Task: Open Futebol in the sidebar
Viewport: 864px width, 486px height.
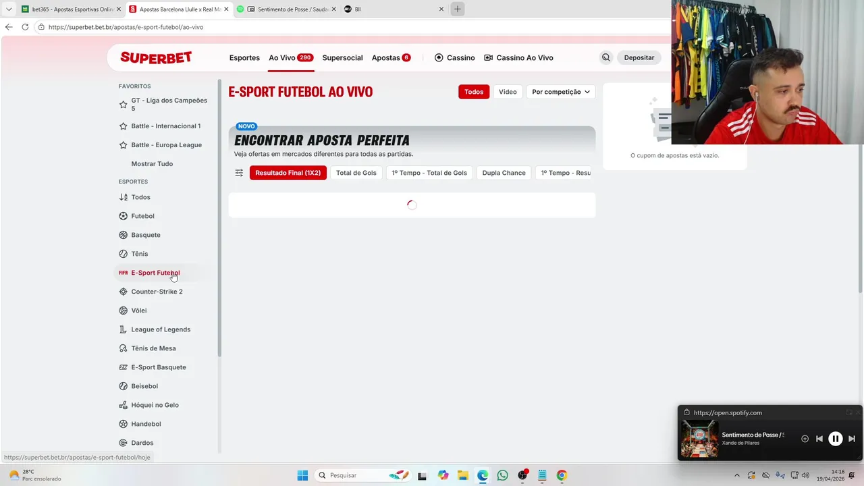Action: (142, 216)
